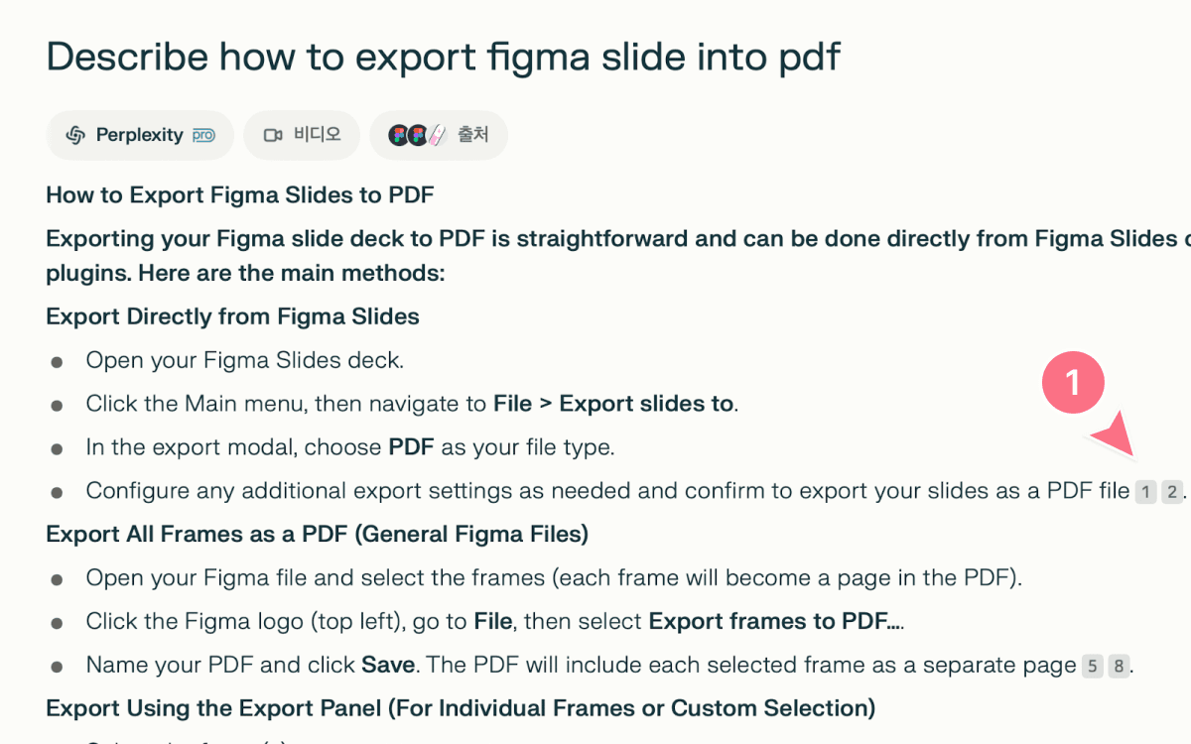Click the pink arrow pointer marker
Image resolution: width=1191 pixels, height=744 pixels.
point(1118,438)
